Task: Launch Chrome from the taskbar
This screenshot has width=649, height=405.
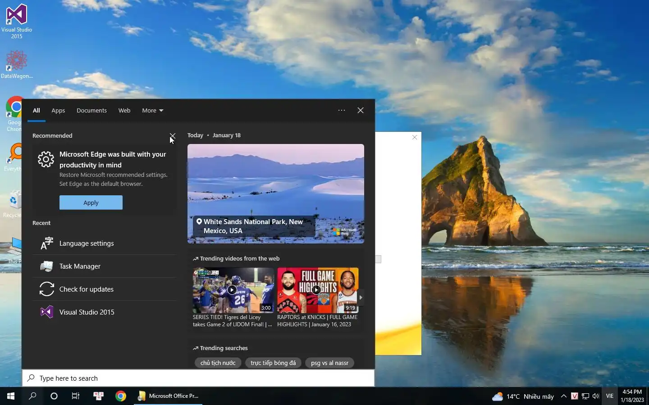Action: click(121, 396)
